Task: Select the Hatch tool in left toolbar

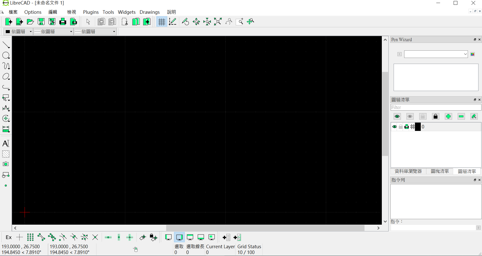Action: [x=6, y=154]
